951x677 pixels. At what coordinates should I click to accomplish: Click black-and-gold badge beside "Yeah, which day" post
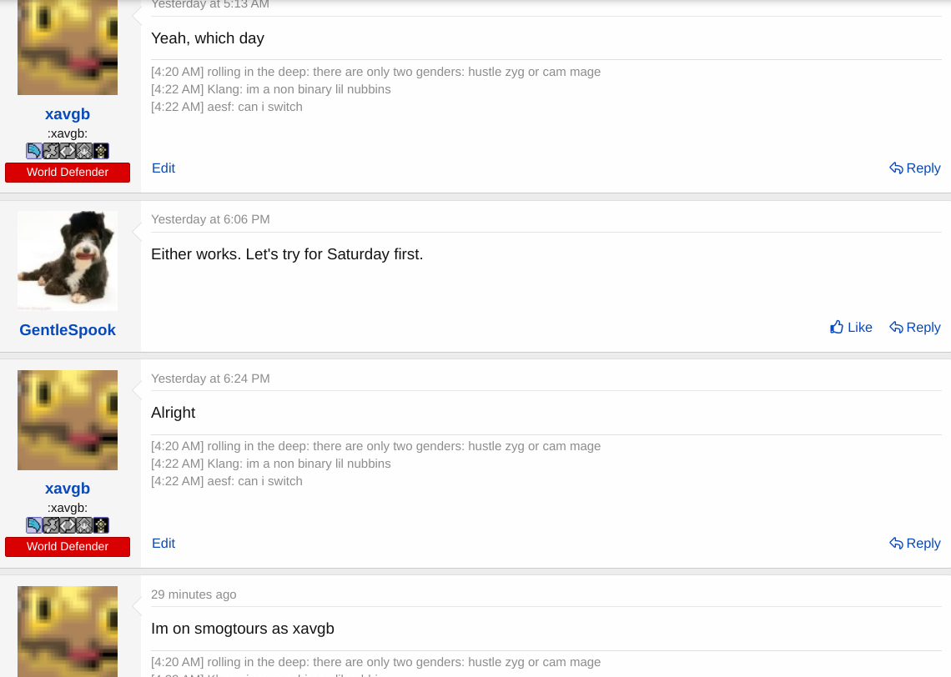pos(101,151)
